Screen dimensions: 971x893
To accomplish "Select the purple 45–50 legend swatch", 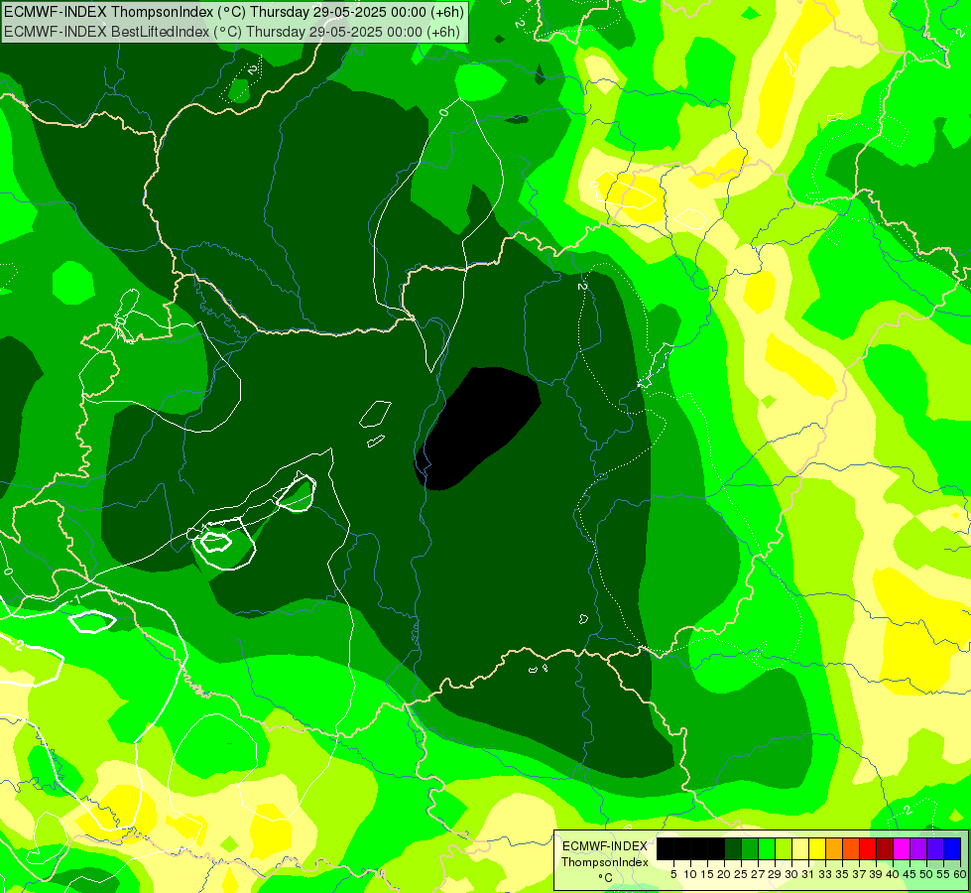I will click(918, 848).
